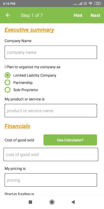This screenshot has width=104, height=209.
Task: Focus the company name input field
Action: (x=51, y=52)
